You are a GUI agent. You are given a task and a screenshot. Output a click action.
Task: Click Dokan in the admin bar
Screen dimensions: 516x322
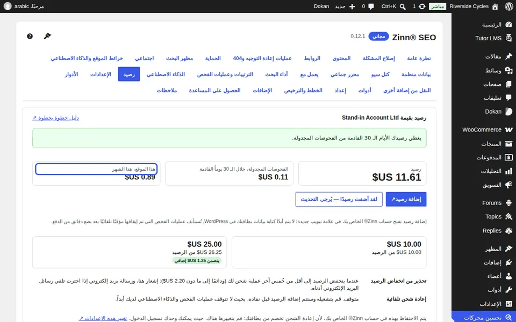coord(321,6)
